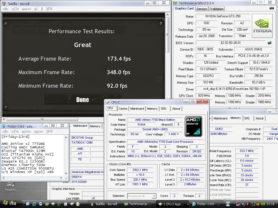Screen dimensions: 278x208
Task: Open Mainboard tab in right CPU-Z Memory window
Action: [220, 118]
